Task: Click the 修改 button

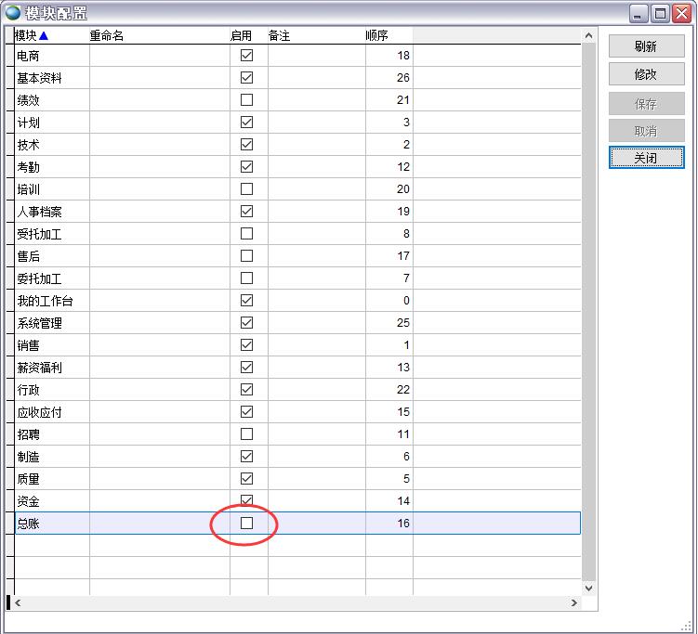Action: pyautogui.click(x=646, y=74)
